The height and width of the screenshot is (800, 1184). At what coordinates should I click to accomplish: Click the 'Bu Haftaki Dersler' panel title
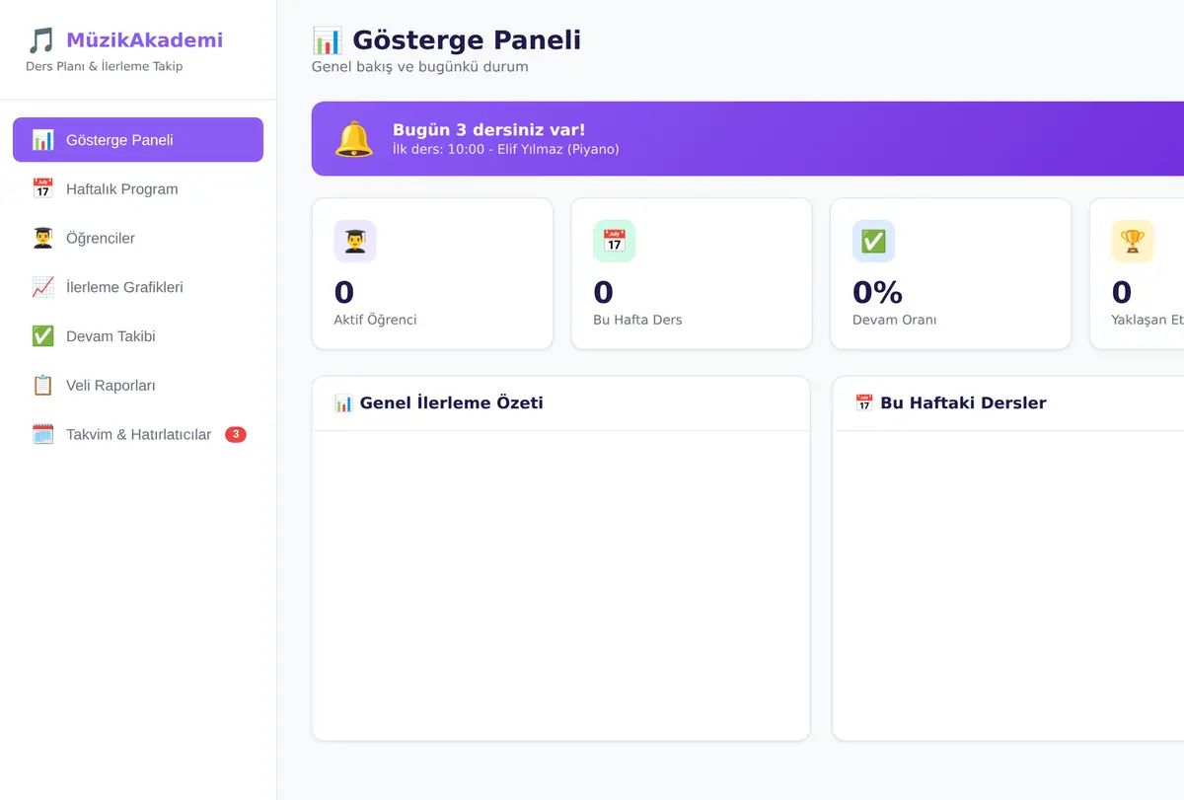[x=963, y=402]
